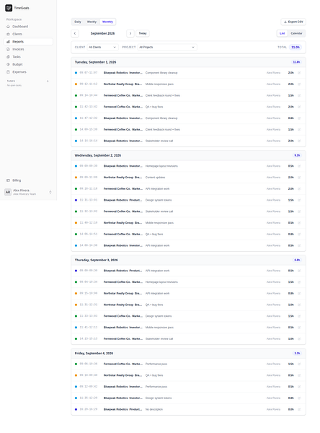Image resolution: width=320 pixels, height=433 pixels.
Task: Click the No open tasks text
Action: tap(14, 85)
